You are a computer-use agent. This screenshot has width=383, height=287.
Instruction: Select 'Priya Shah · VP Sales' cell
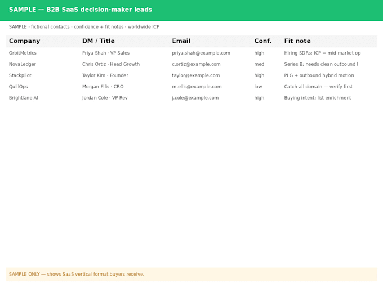click(106, 53)
